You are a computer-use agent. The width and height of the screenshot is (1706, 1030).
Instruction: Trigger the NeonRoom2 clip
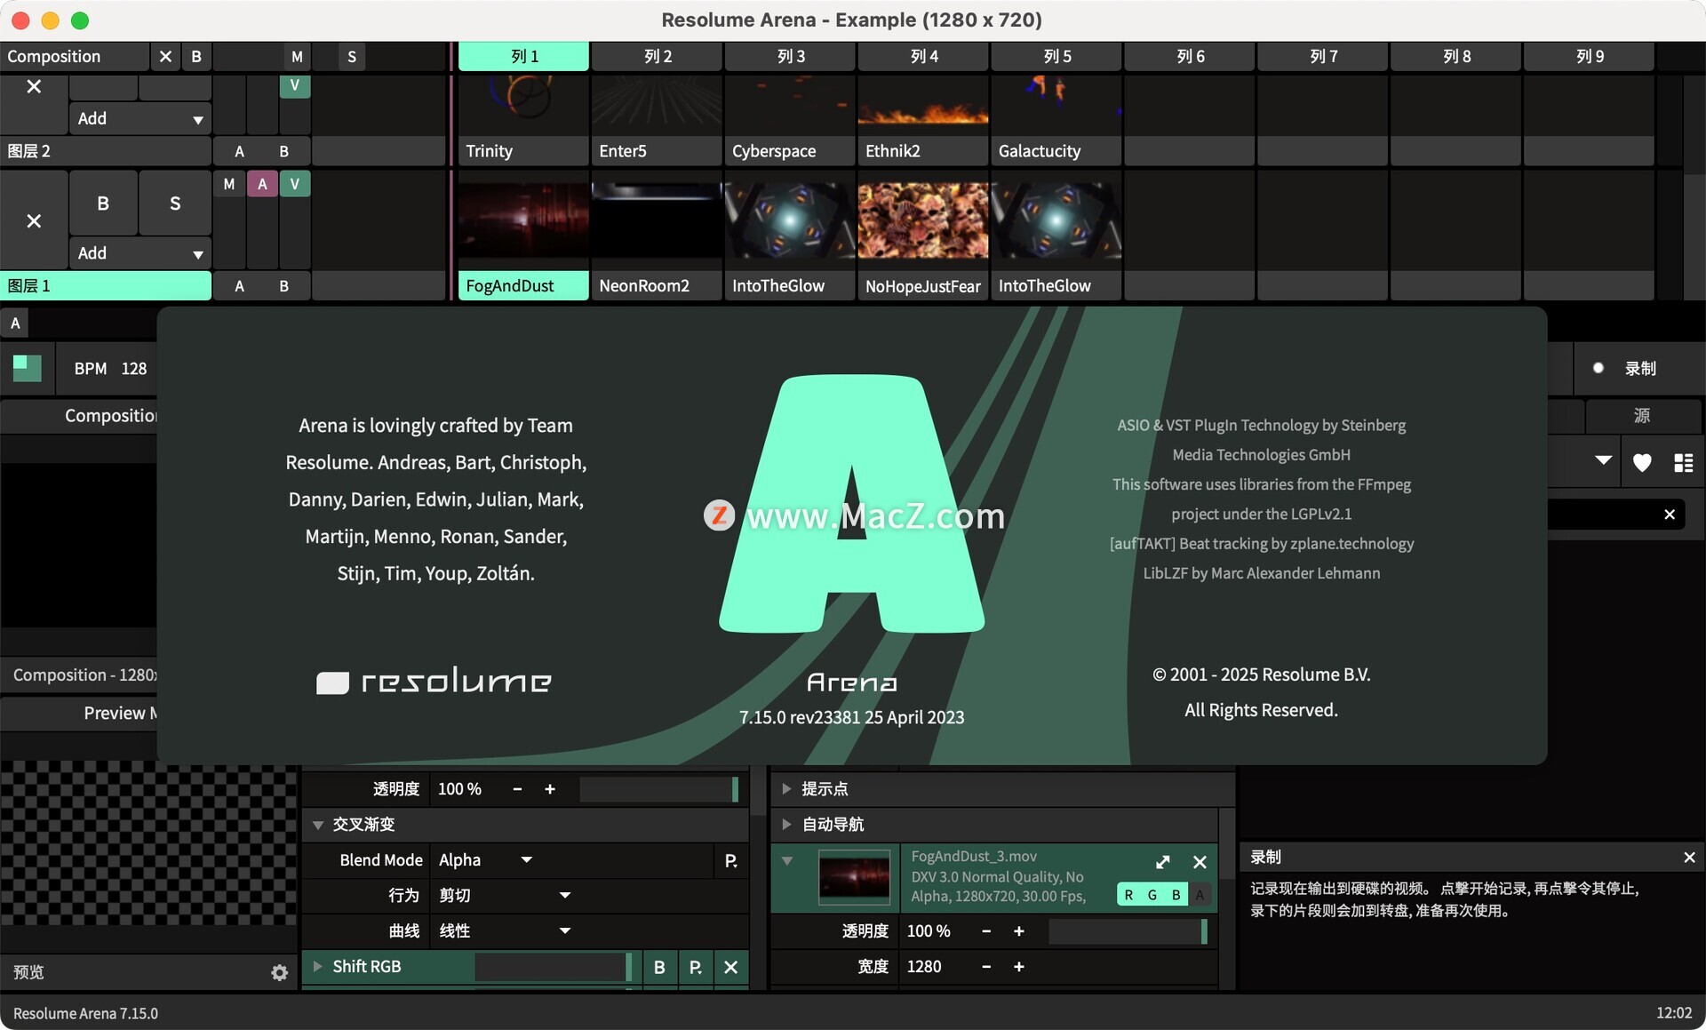[x=656, y=222]
